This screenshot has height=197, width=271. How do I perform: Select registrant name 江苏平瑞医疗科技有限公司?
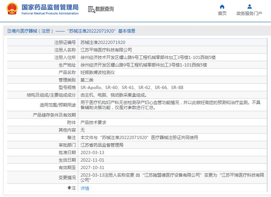106,50
